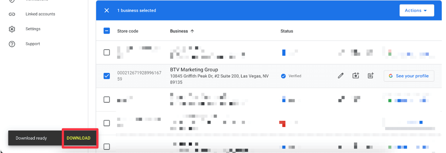This screenshot has height=153, width=446.
Task: Toggle the header select-all checkbox
Action: pyautogui.click(x=107, y=31)
